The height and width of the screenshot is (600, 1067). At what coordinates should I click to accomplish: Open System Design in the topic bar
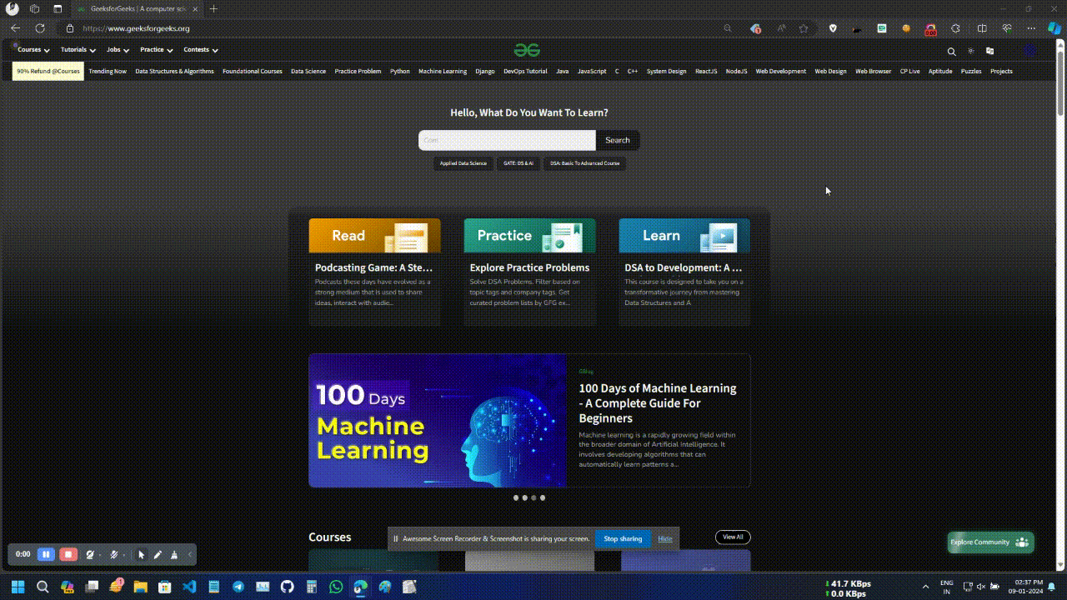pyautogui.click(x=667, y=72)
